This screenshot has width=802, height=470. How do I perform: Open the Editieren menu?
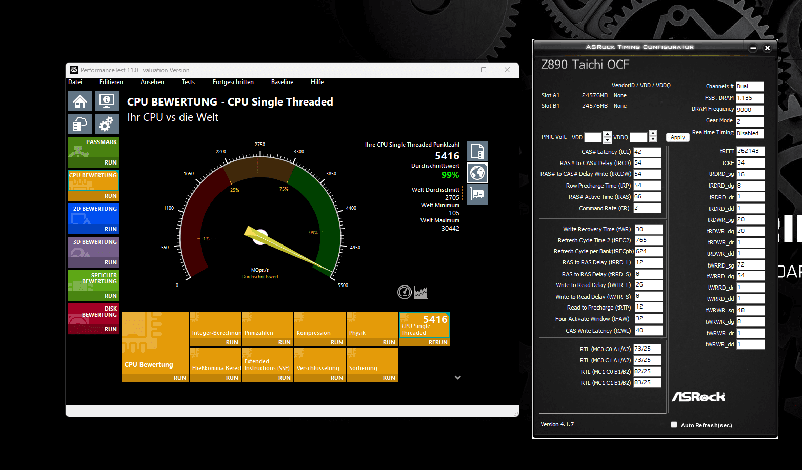(111, 82)
